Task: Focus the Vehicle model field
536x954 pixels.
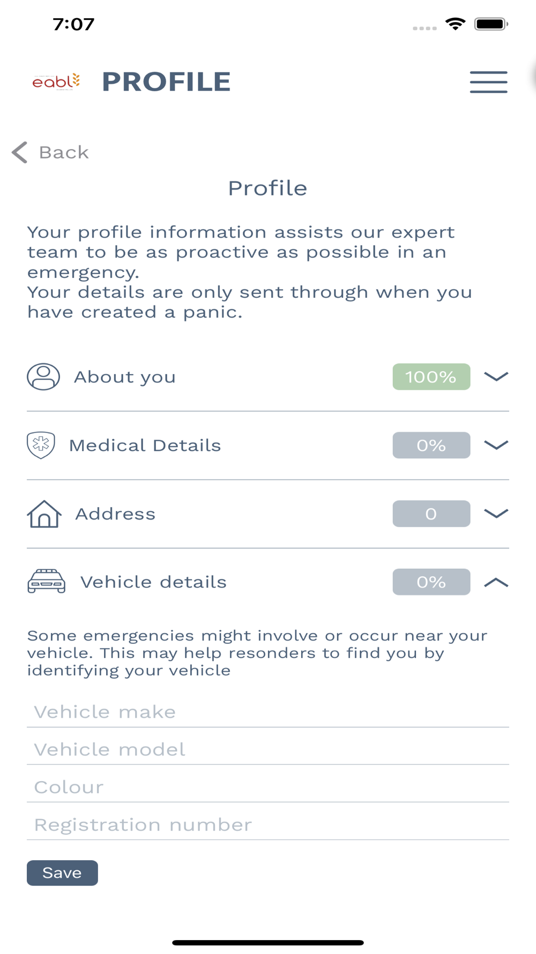Action: coord(268,750)
